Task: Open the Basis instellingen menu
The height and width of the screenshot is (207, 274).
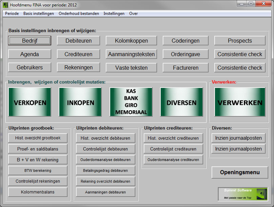Action: click(38, 14)
